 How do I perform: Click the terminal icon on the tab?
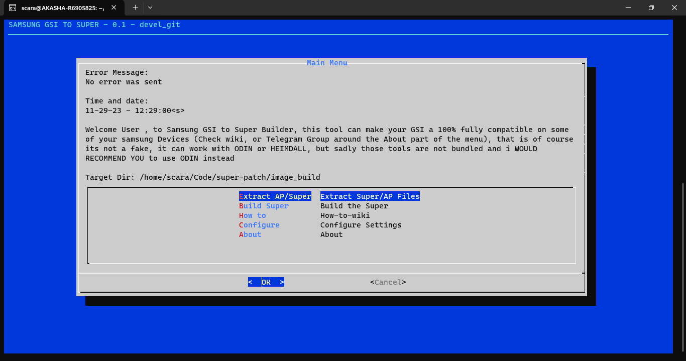point(14,8)
